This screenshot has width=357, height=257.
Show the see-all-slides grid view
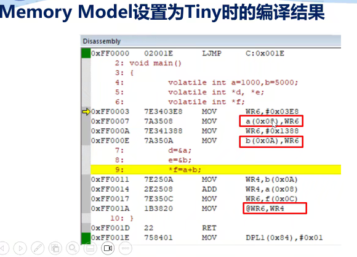pos(55,248)
